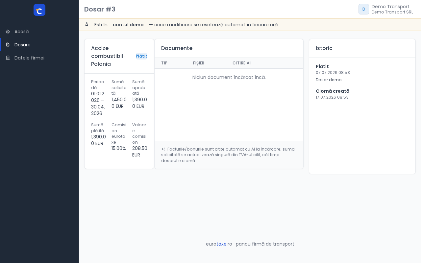Click the 17.07.2026 08:53 timestamp

pos(332,97)
